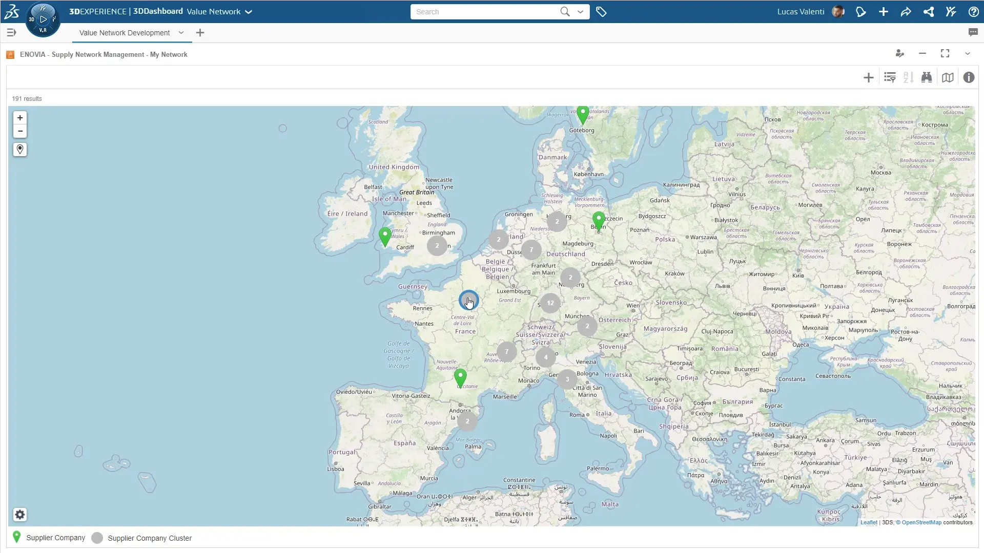This screenshot has height=553, width=984.
Task: Click the locate marker button on map
Action: (20, 150)
